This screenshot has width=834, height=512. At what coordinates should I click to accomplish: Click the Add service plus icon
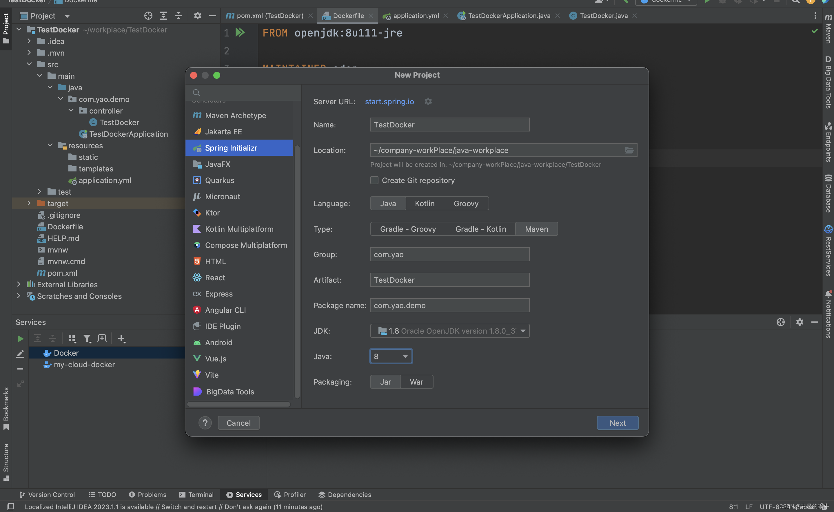tap(121, 338)
